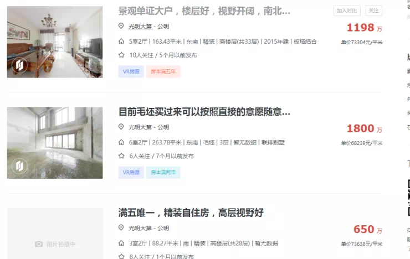Select 房本满两年 tag
The width and height of the screenshot is (410, 259).
point(163,172)
